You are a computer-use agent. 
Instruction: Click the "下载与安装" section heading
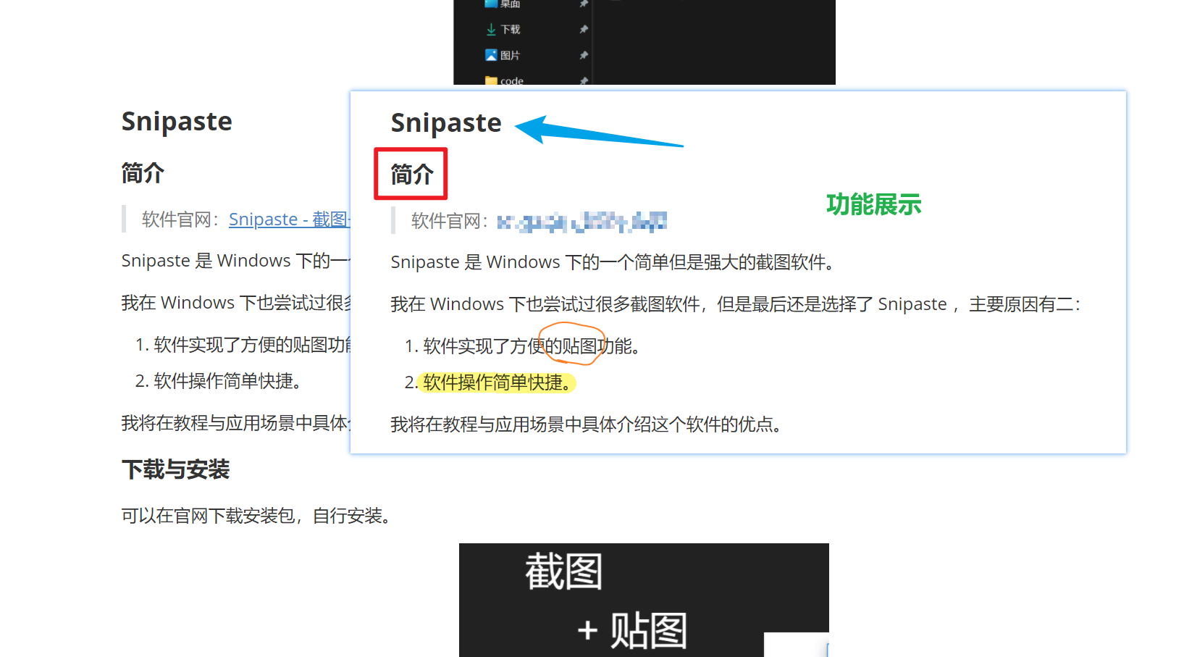click(x=176, y=469)
